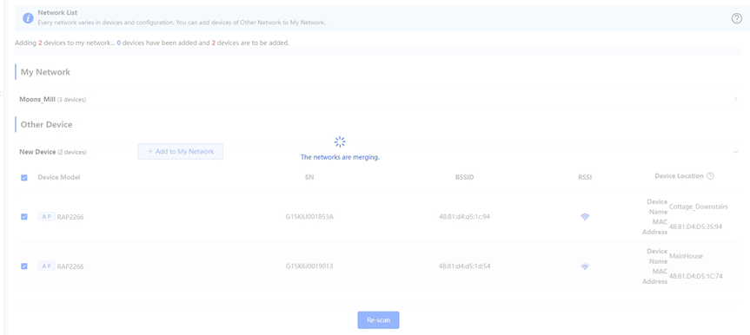Viewport: 750px width, 335px height.
Task: Click the loading spinner above merging message
Action: (340, 142)
